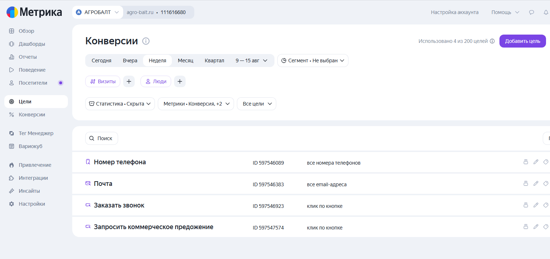This screenshot has width=550, height=259.
Task: Click the tag icon in the Почта row
Action: [x=546, y=183]
